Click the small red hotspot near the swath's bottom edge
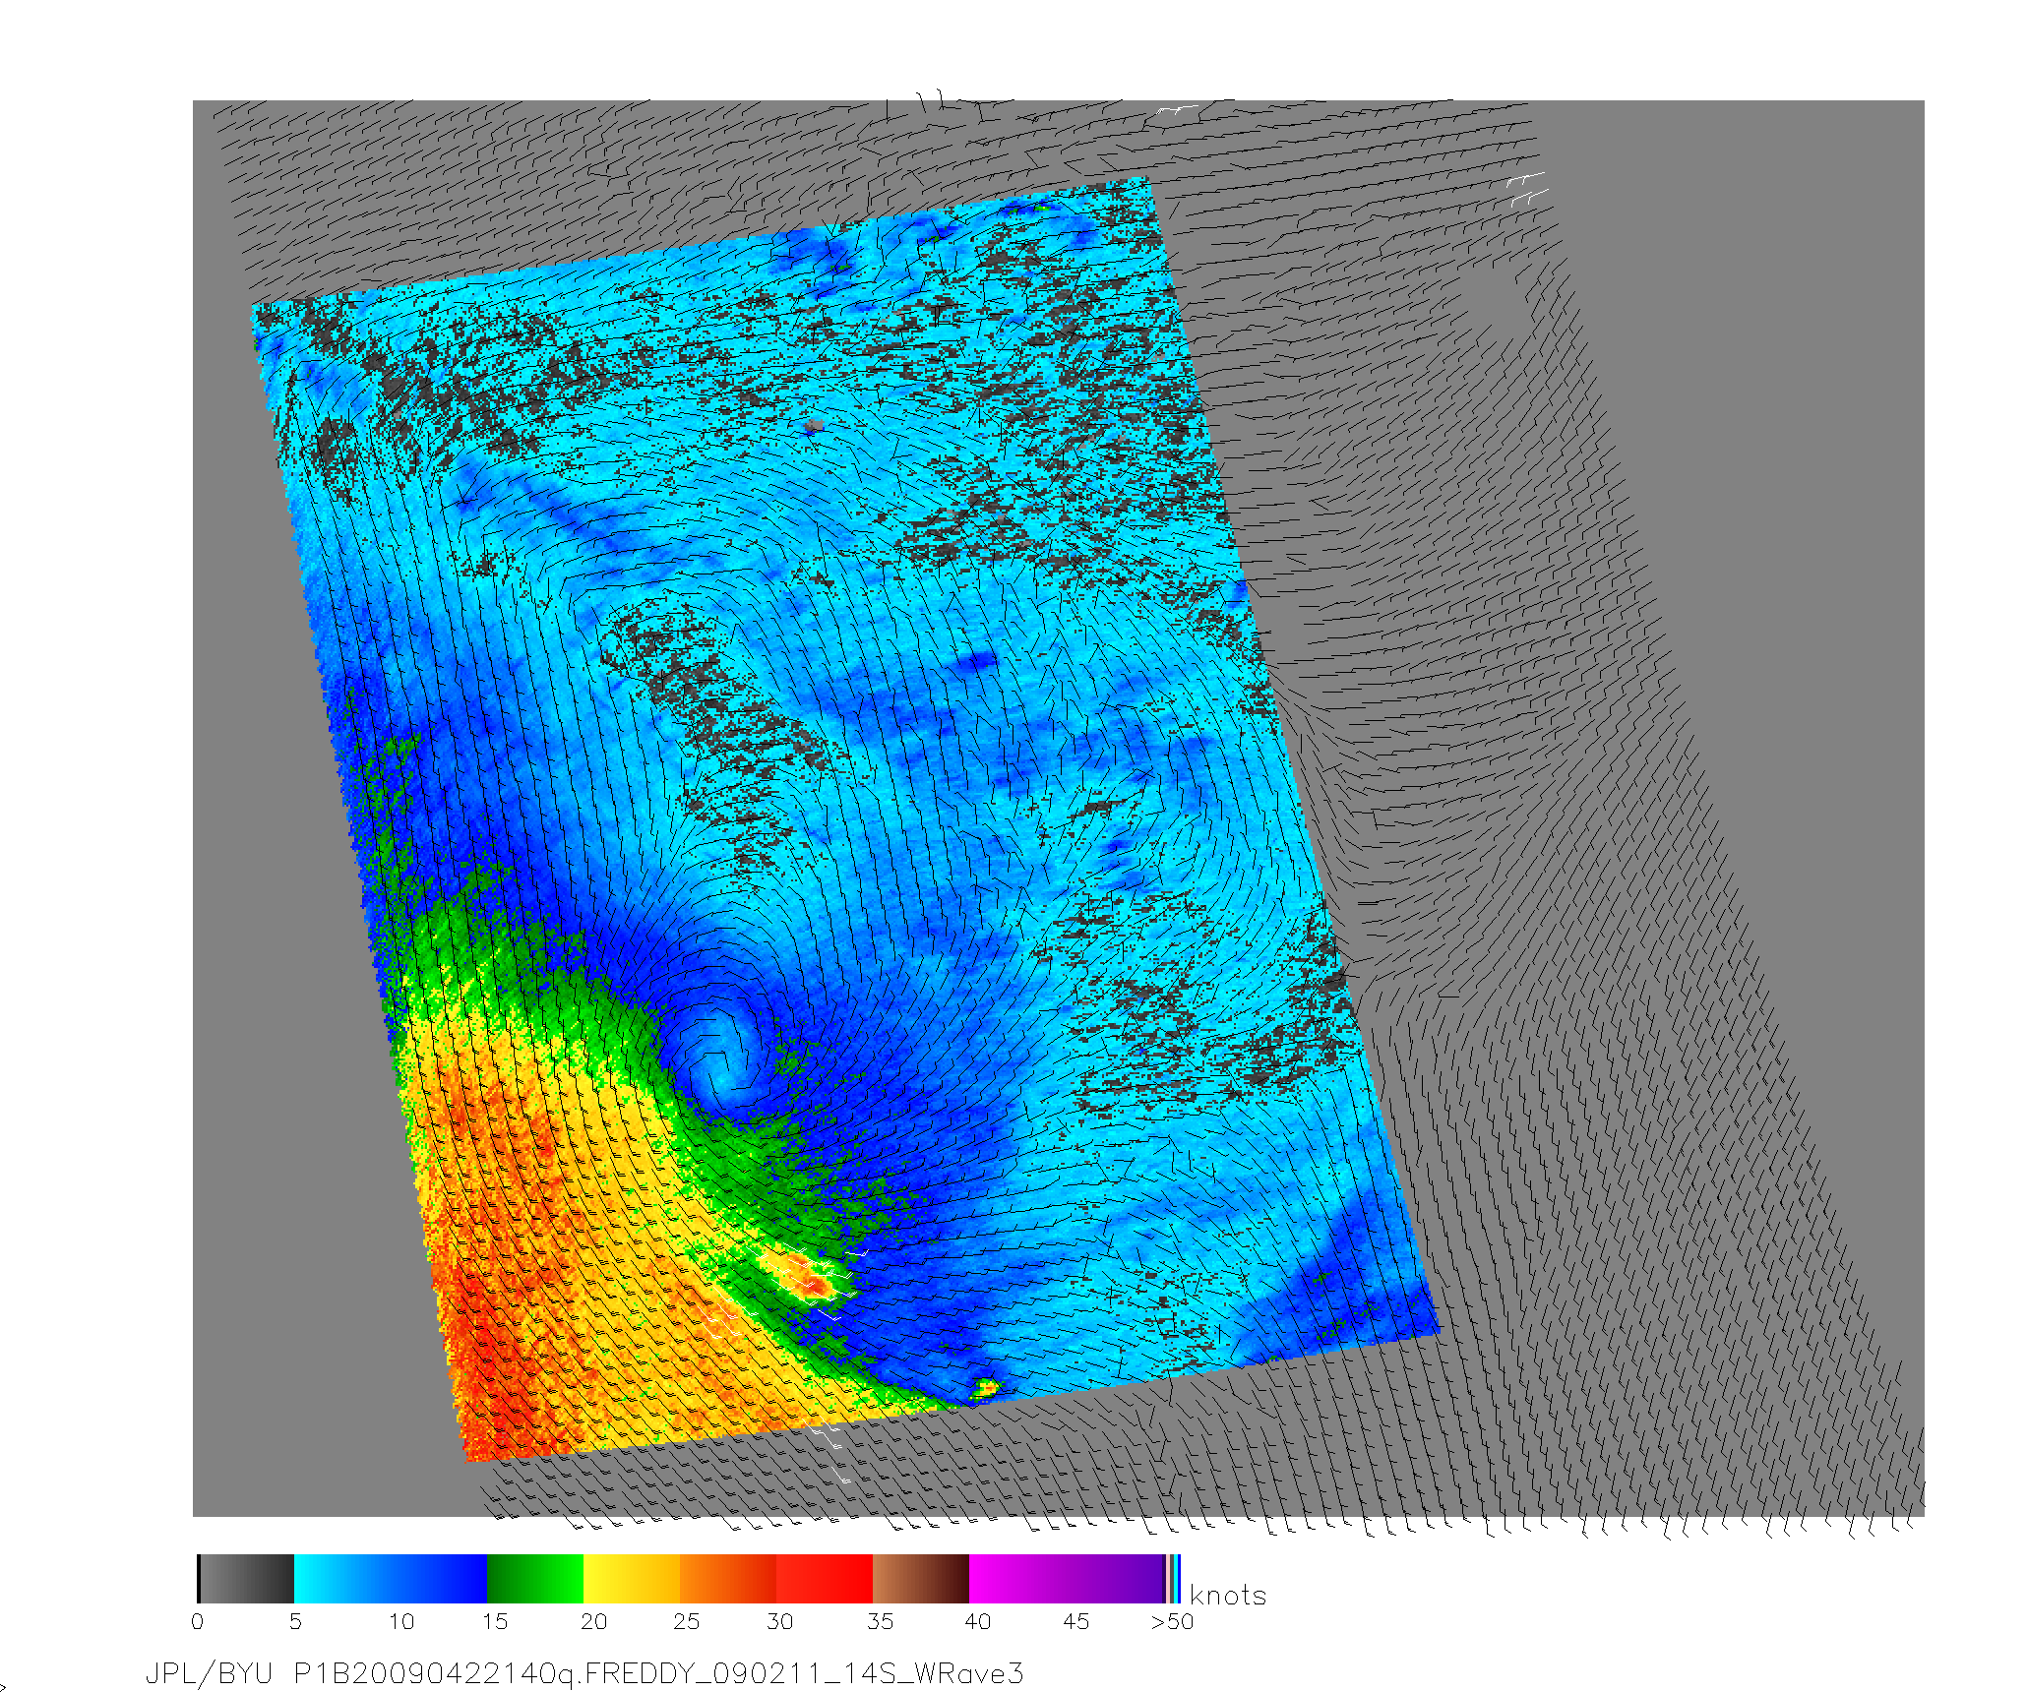Image resolution: width=2027 pixels, height=1692 pixels. click(x=985, y=1388)
